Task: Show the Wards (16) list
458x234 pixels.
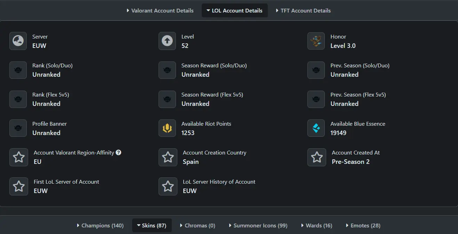Action: point(316,226)
